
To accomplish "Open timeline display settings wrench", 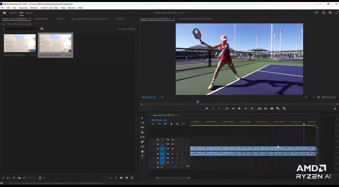I will point(177,124).
